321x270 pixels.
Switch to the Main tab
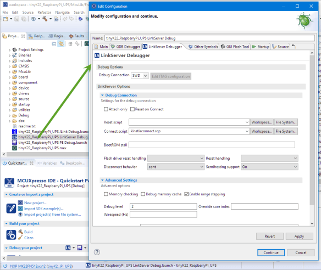pyautogui.click(x=101, y=47)
